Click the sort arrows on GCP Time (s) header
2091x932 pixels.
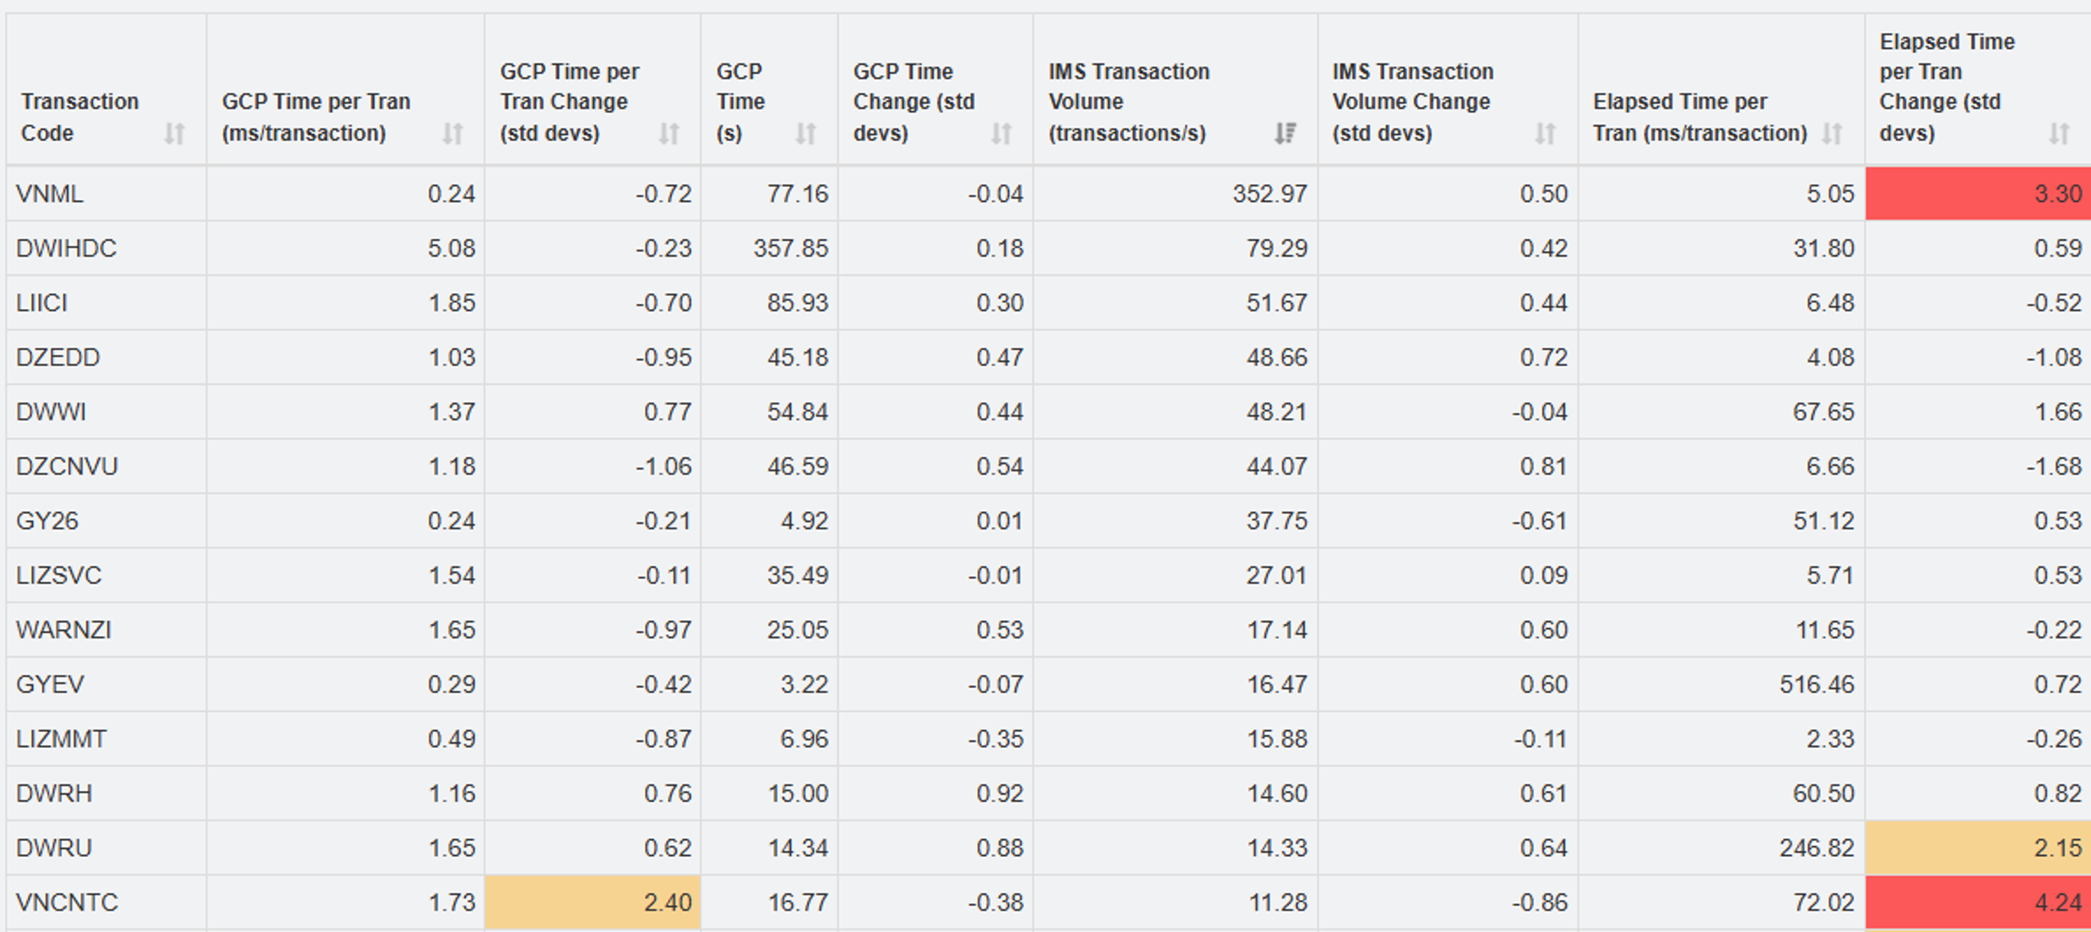[804, 133]
